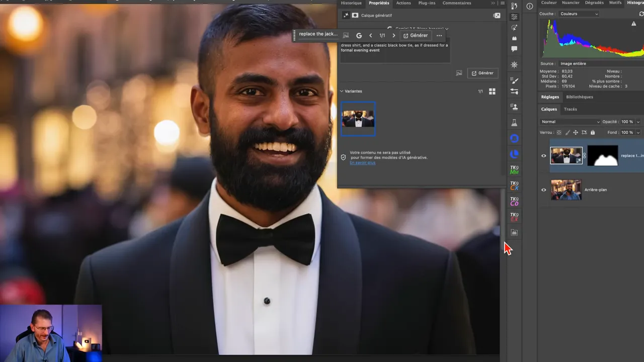644x362 pixels.
Task: Collapse the Variantes section
Action: coord(342,92)
